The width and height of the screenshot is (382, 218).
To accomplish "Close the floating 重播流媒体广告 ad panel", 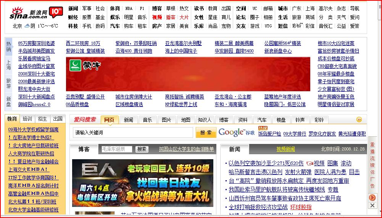I will point(372,205).
